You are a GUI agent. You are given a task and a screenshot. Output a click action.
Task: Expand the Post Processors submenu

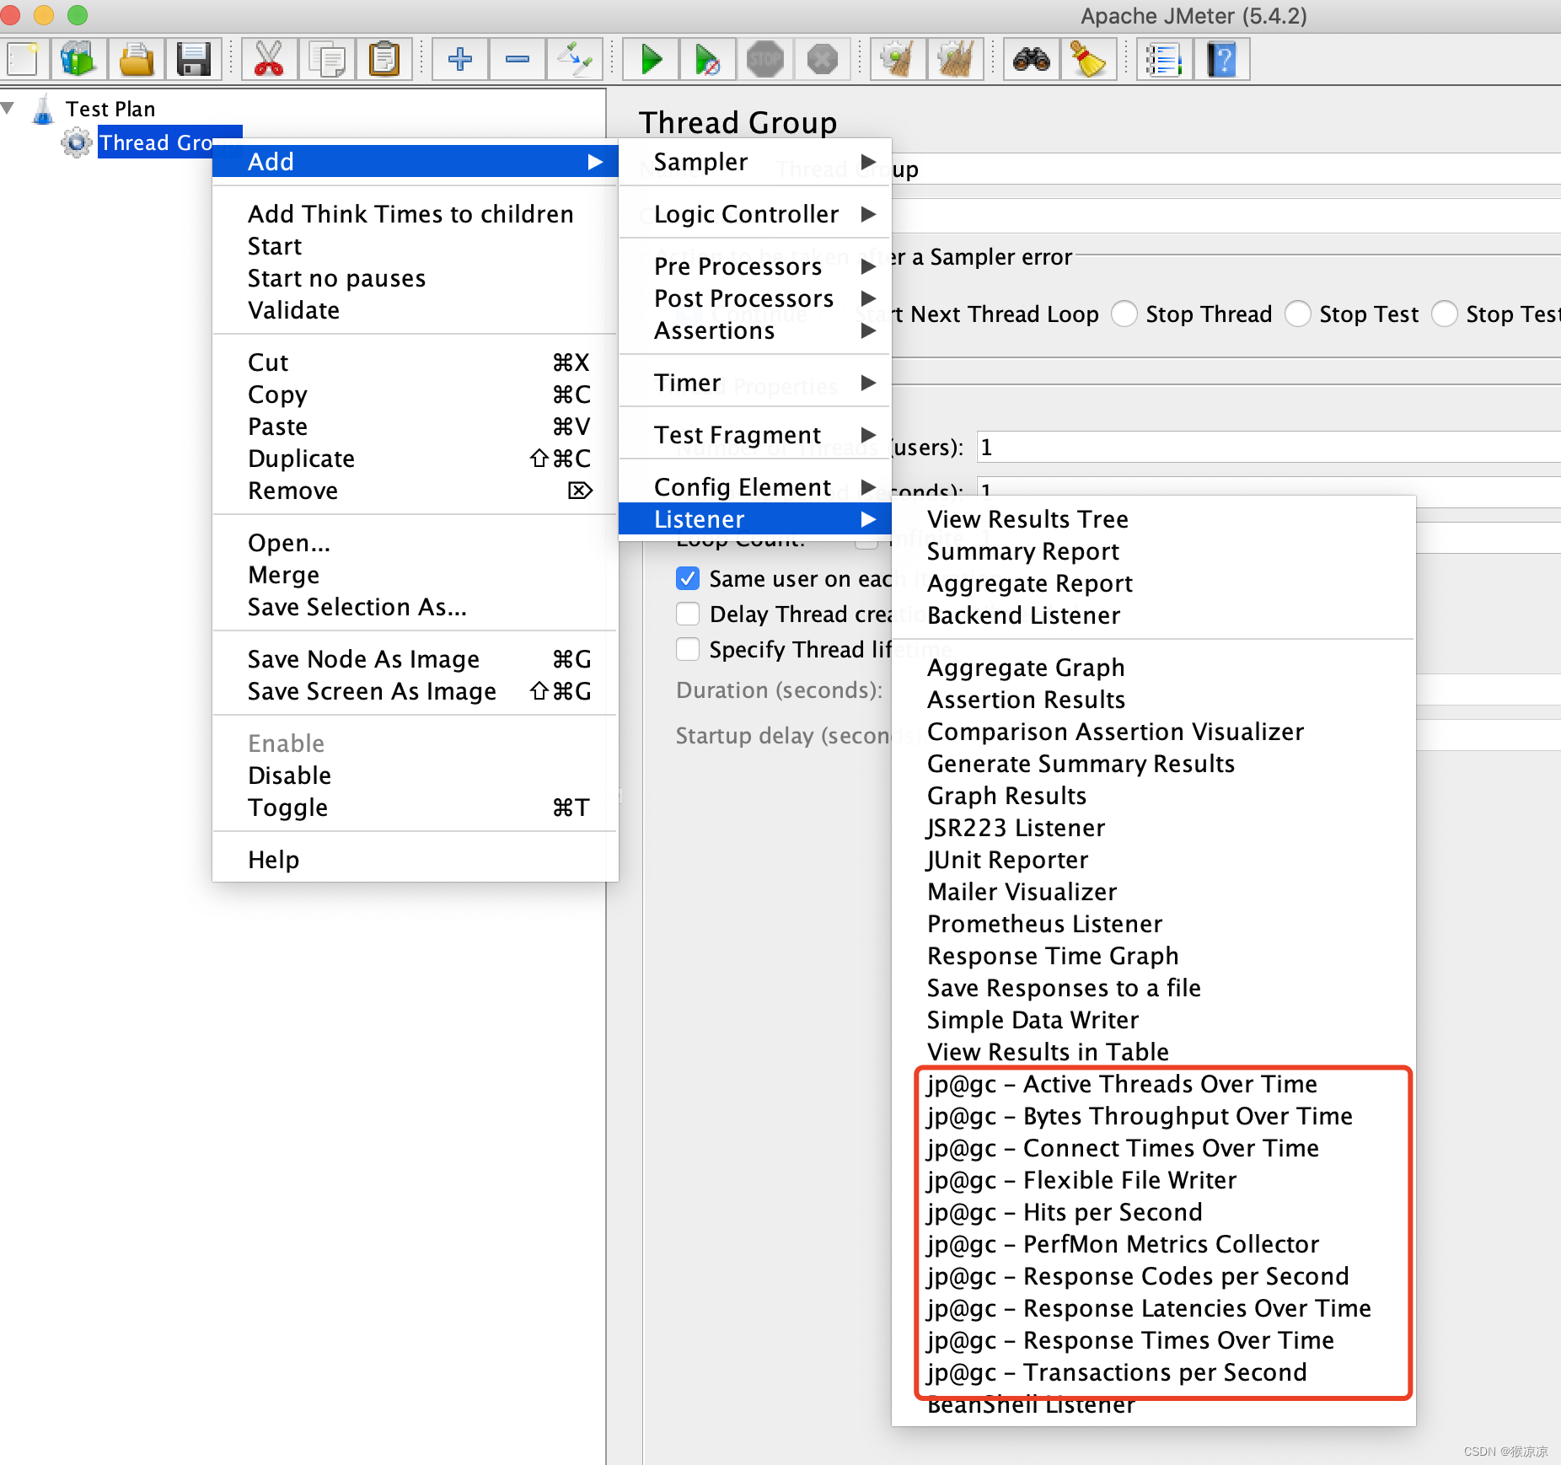755,298
